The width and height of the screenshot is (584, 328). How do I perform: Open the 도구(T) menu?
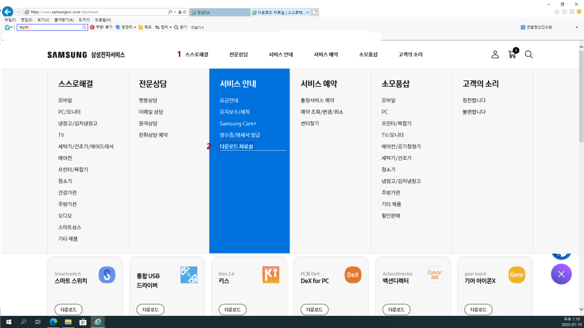point(84,20)
